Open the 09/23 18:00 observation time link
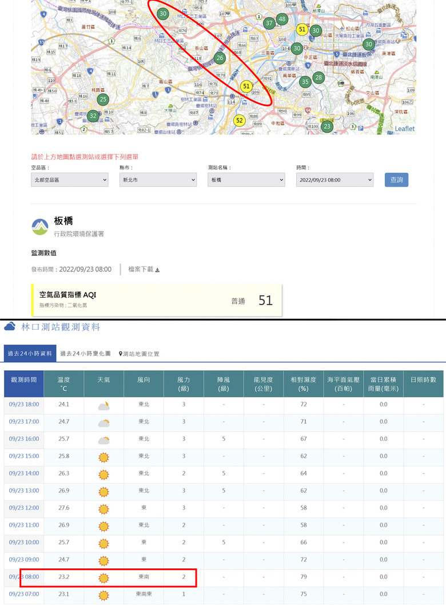 click(24, 404)
